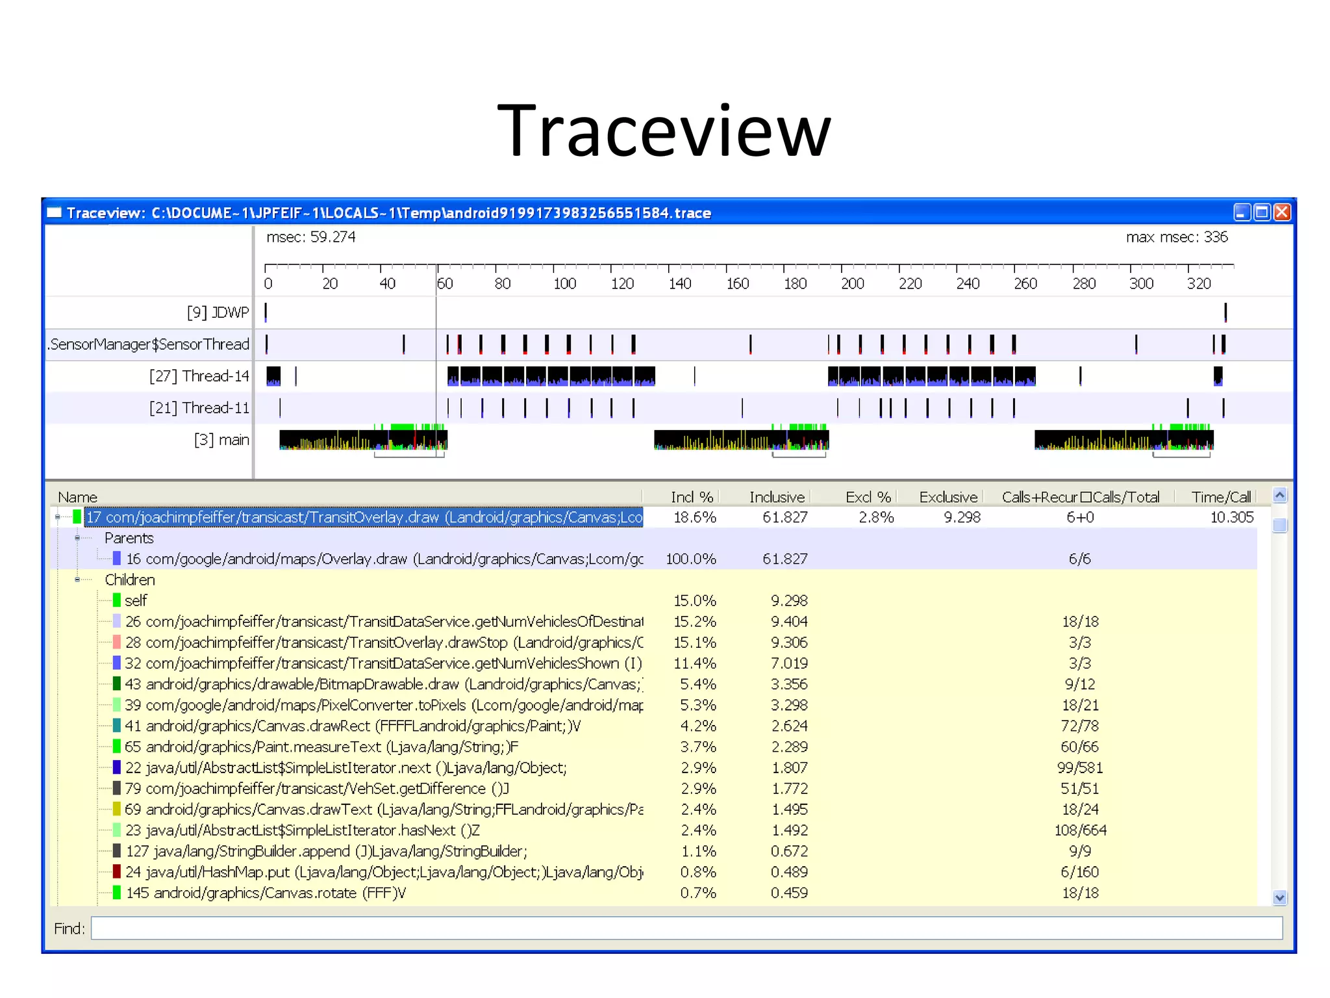Select the 79 VehSet.getDifference row
Screen dimensions: 1330x998
(x=653, y=788)
